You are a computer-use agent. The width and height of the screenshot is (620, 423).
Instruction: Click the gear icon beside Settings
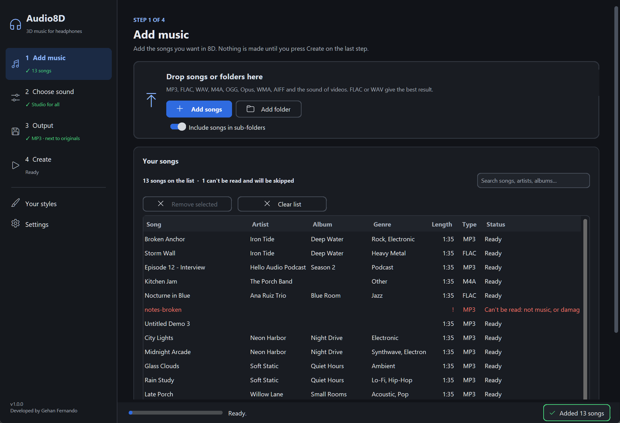[x=15, y=223]
